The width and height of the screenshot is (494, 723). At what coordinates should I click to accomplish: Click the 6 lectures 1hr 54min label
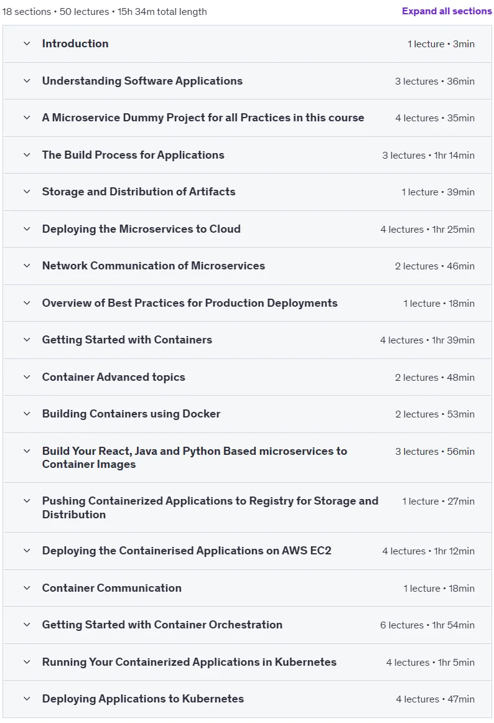[427, 625]
